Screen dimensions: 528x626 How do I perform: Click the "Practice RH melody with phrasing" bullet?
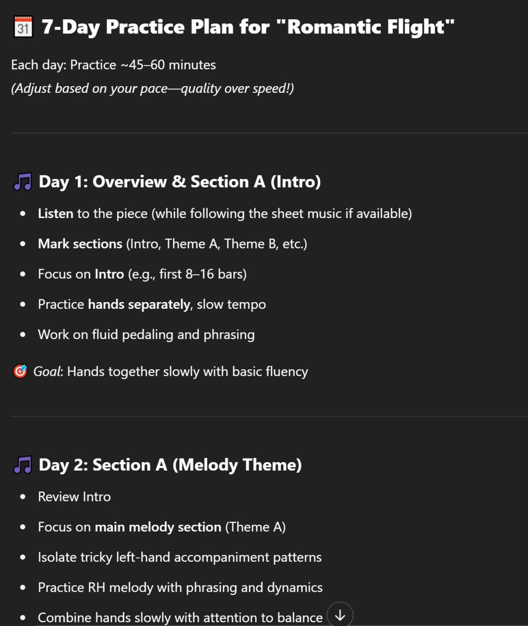point(180,587)
